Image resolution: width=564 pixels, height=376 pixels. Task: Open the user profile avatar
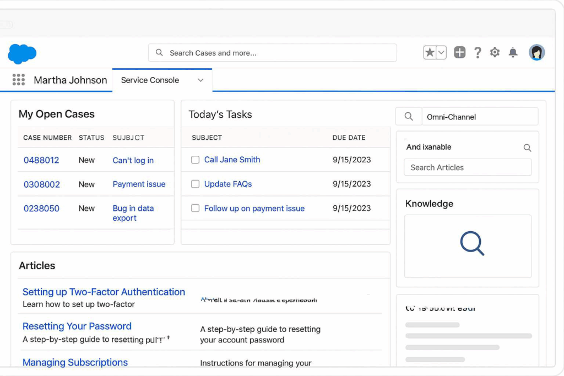click(x=536, y=52)
